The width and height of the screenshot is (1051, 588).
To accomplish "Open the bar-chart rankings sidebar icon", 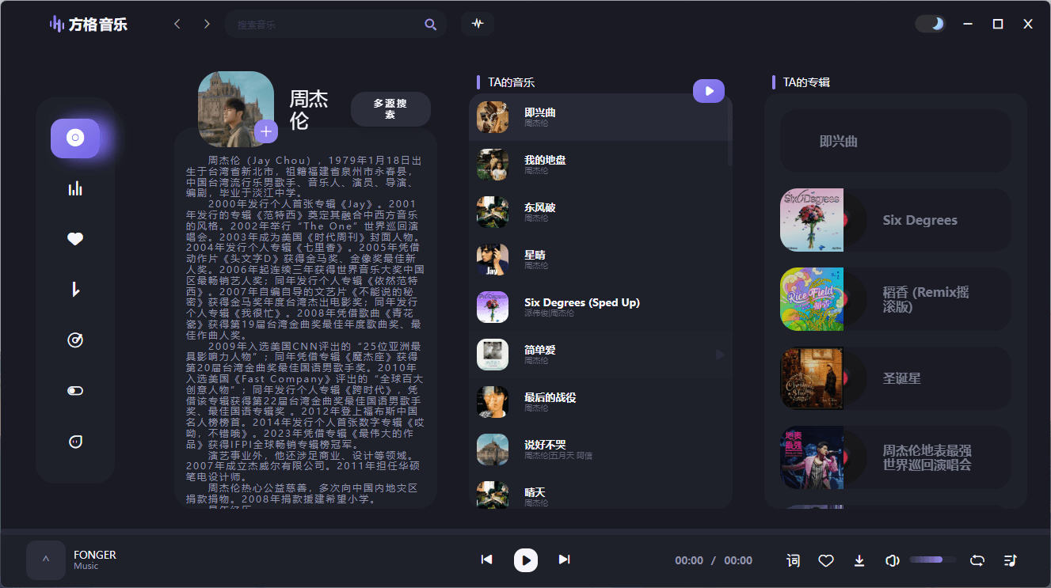I will tap(75, 188).
